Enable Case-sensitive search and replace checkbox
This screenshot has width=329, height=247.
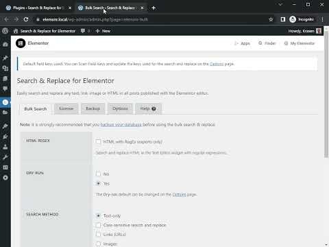[x=98, y=225]
